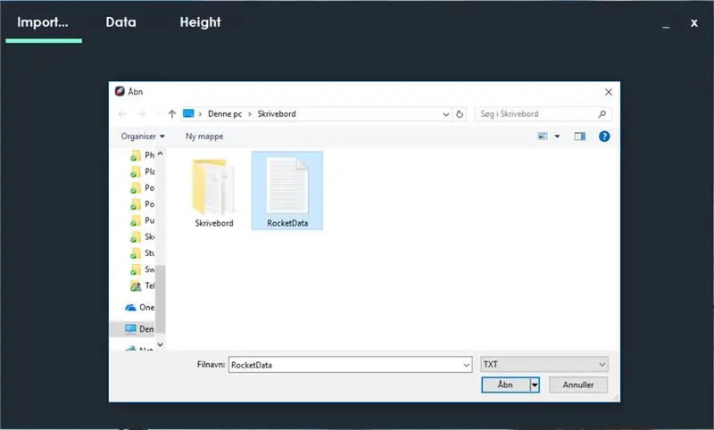Select the Skrivebord folder
Viewport: 714px width, 430px height.
213,192
